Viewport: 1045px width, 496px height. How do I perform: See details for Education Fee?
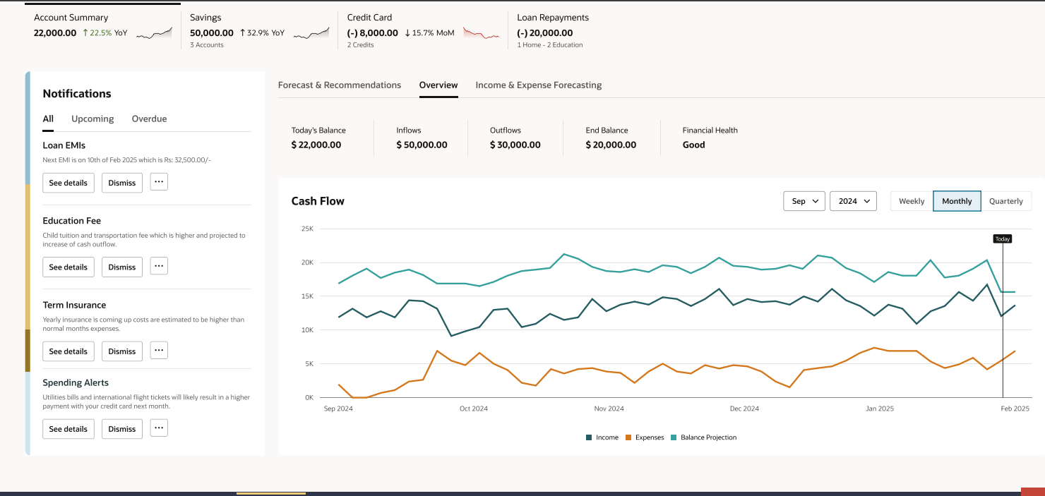tap(68, 267)
